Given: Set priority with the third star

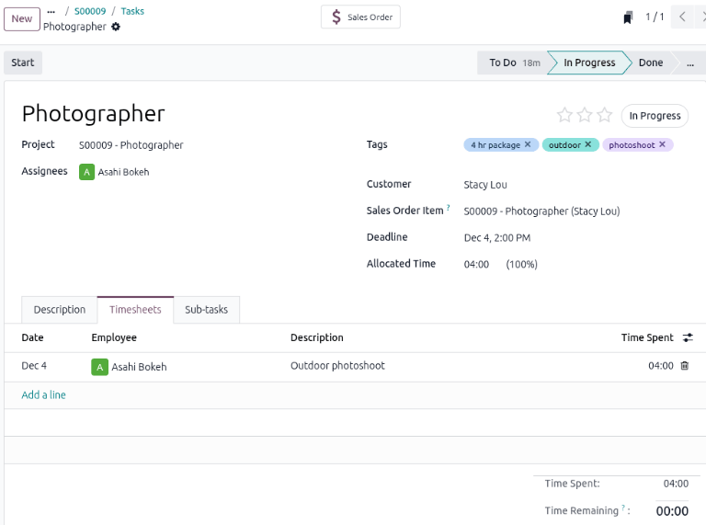Looking at the screenshot, I should [605, 116].
